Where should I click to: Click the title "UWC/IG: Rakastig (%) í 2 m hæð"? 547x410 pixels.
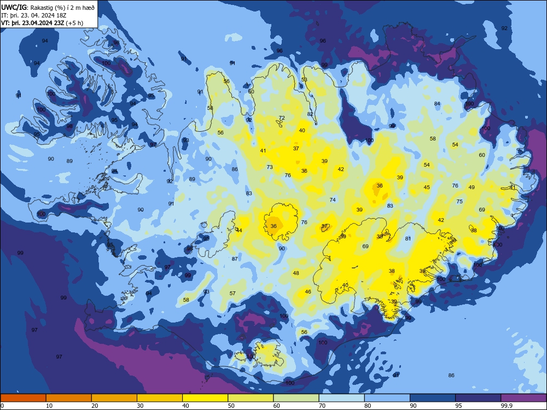click(48, 7)
